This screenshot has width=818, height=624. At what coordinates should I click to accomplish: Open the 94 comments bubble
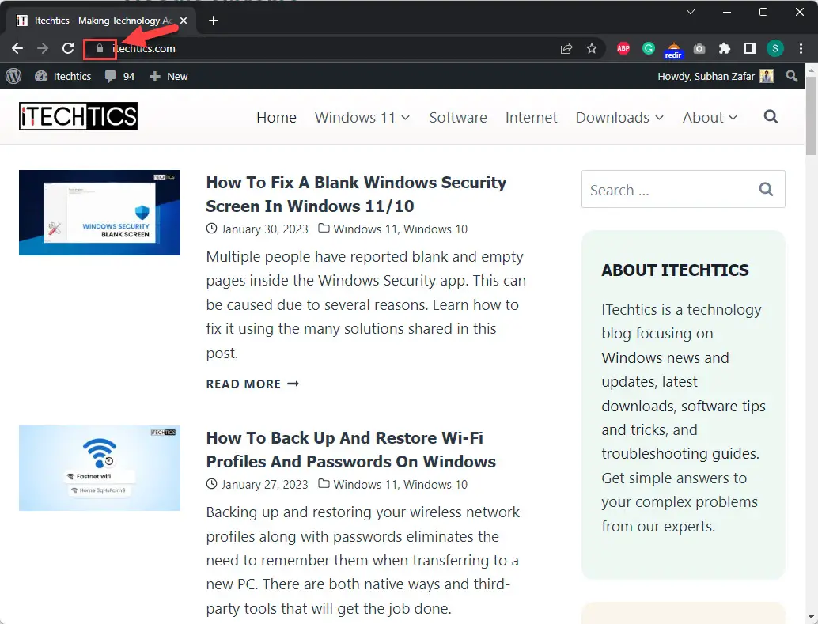click(x=119, y=76)
